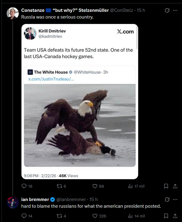Click Constanze's profile avatar
Screen dimensions: 182x222
click(13, 13)
